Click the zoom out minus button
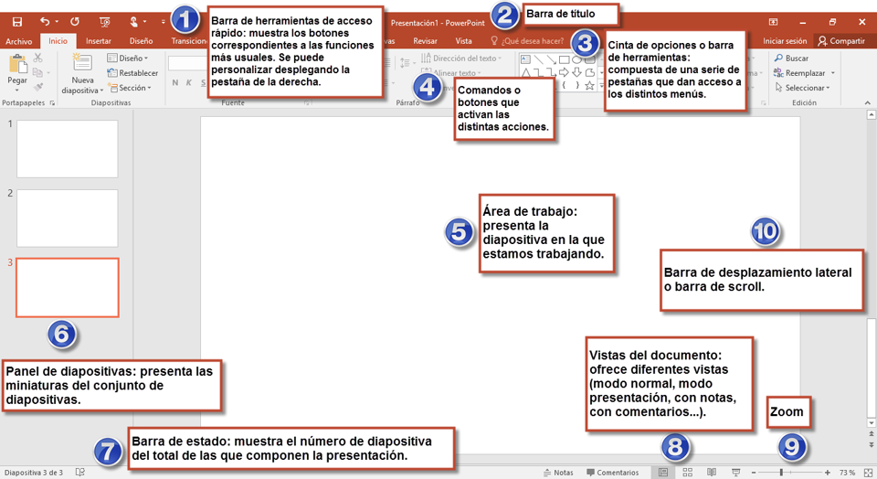This screenshot has width=877, height=479. click(x=754, y=473)
